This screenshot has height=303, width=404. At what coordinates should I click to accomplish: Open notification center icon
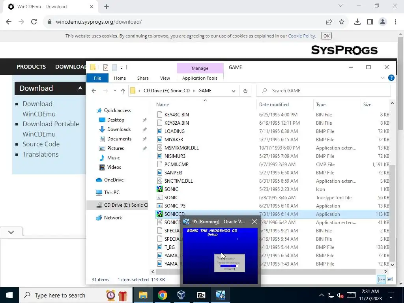(391, 295)
